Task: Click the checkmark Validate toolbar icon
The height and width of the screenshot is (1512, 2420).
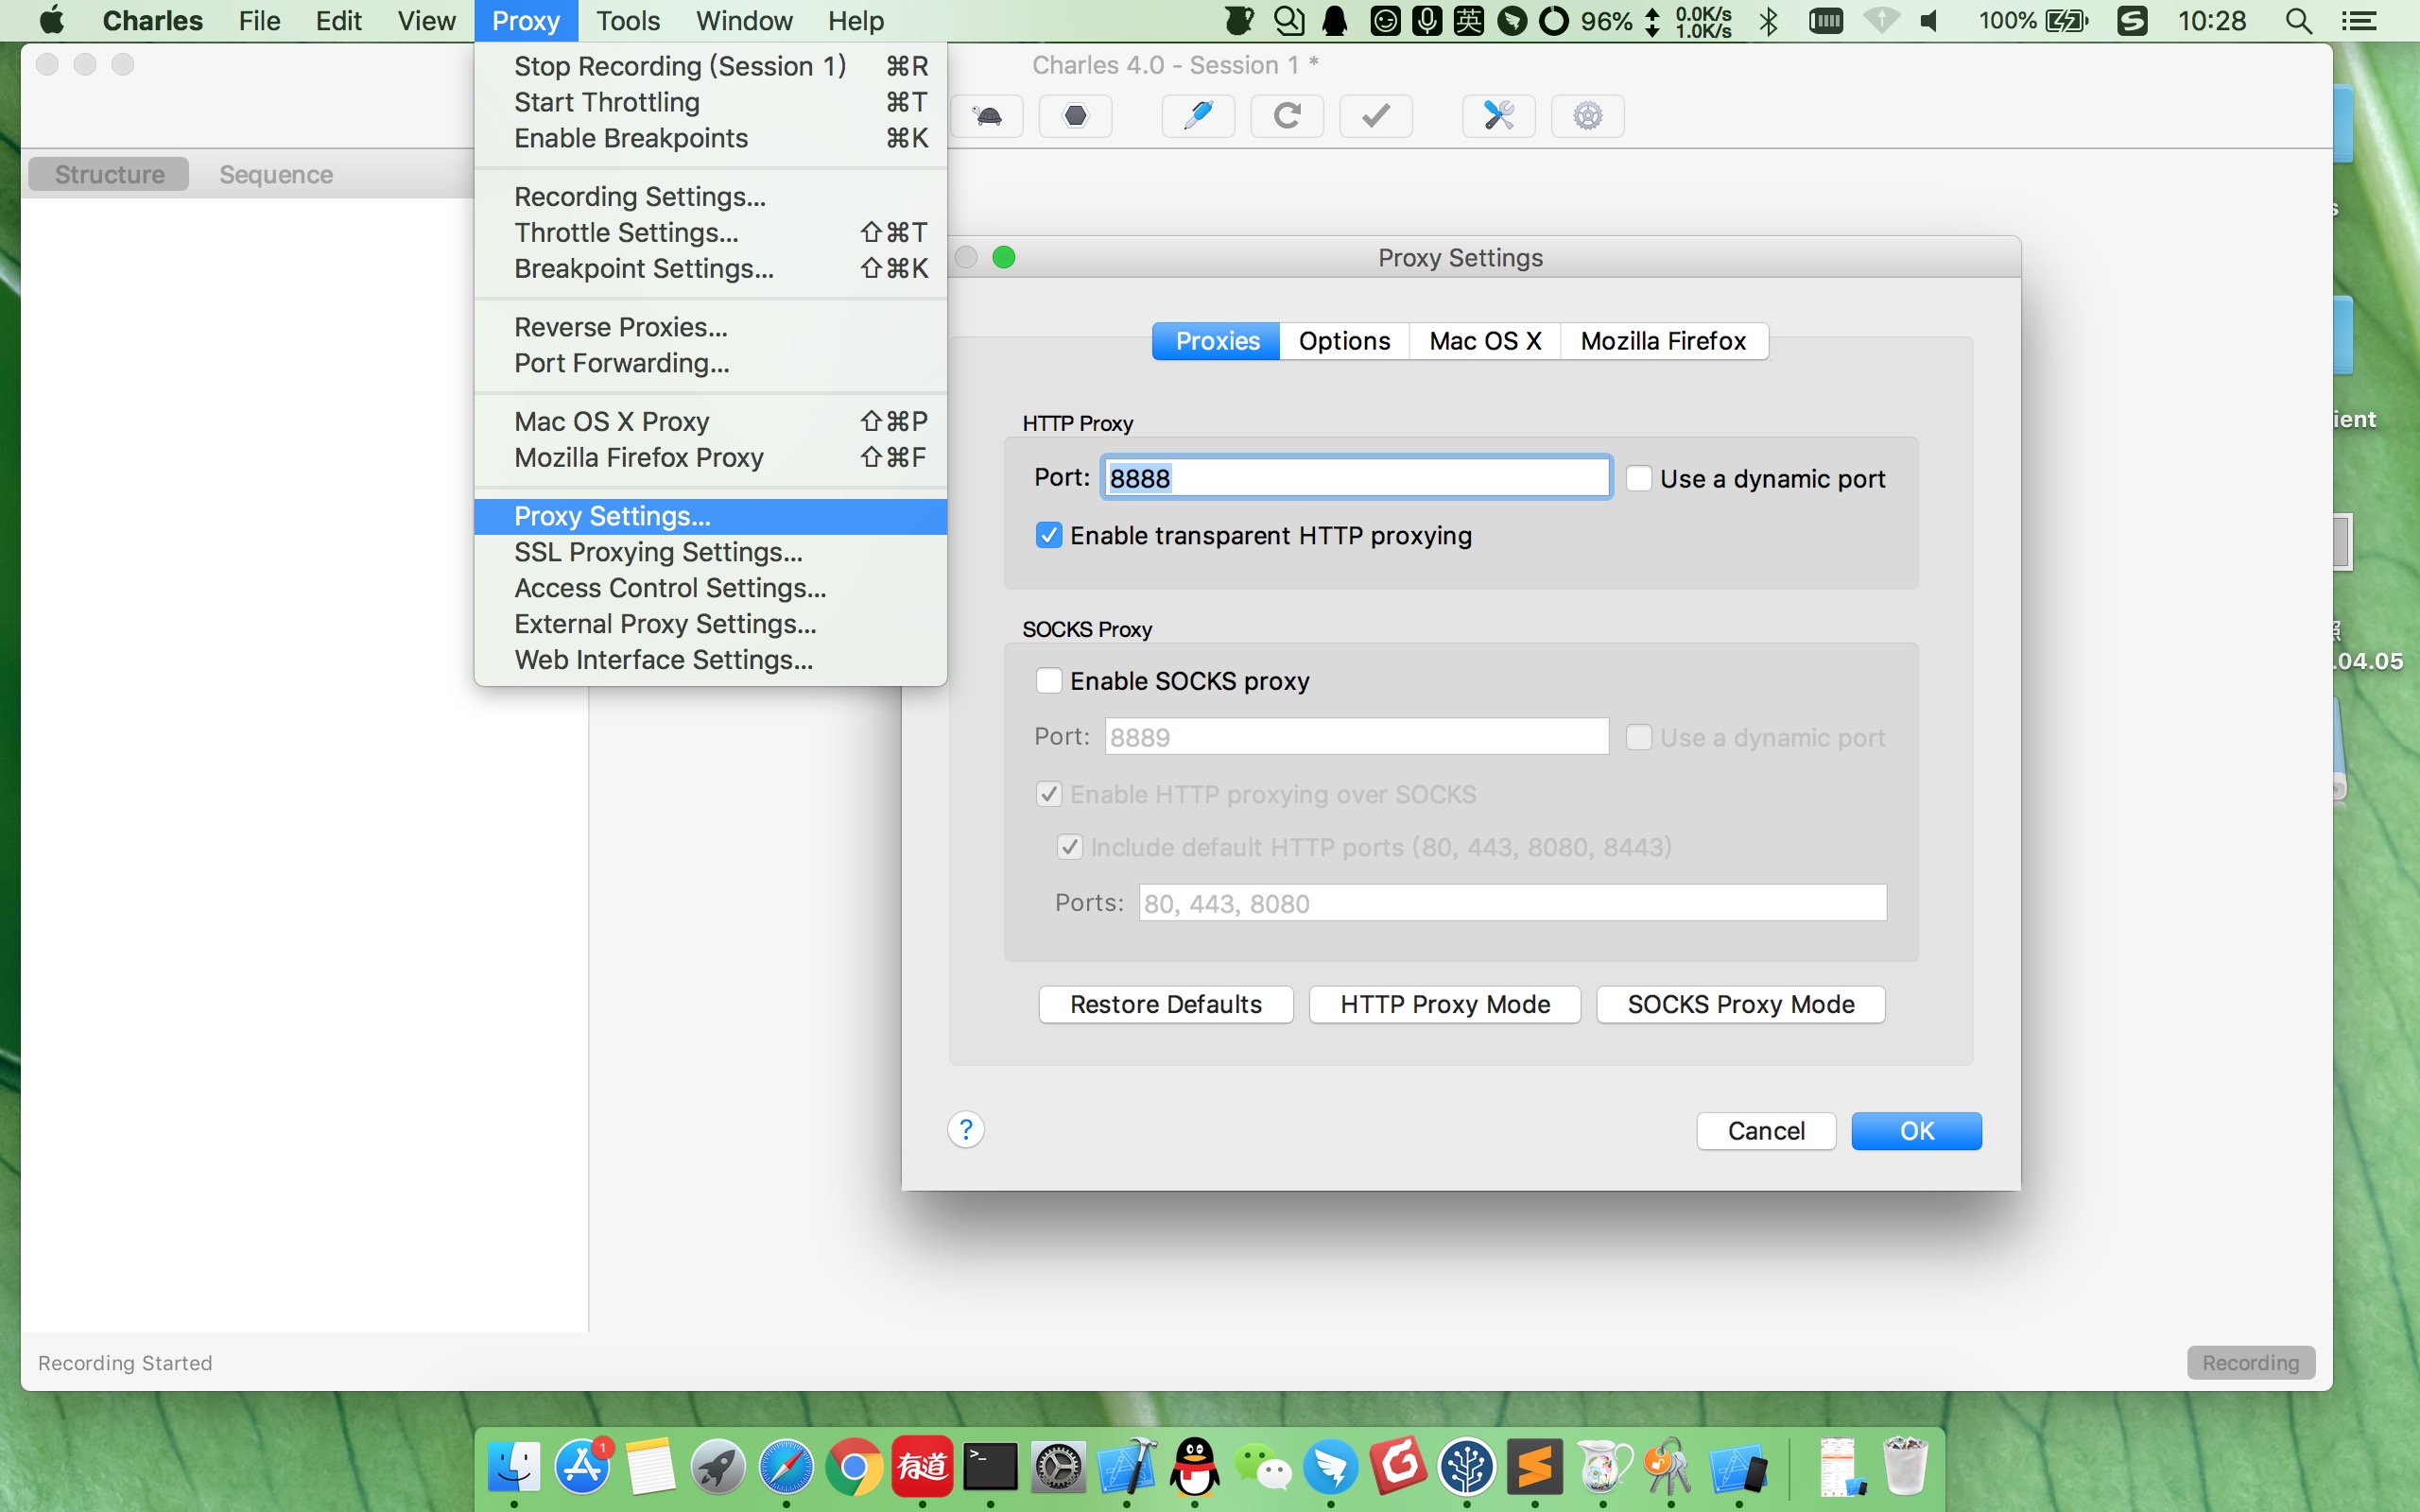Action: point(1376,116)
